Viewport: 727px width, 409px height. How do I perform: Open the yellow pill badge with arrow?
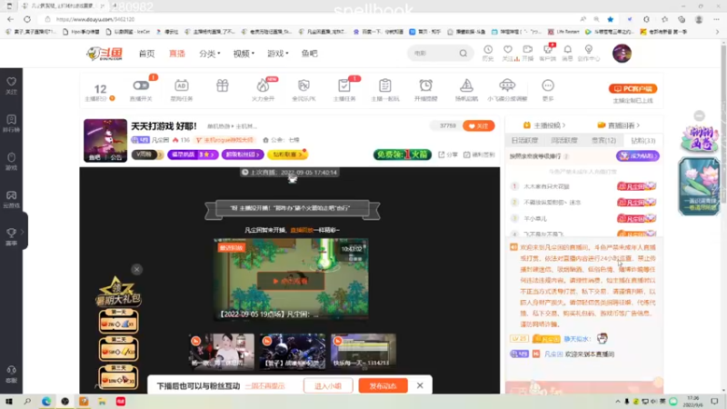pyautogui.click(x=287, y=155)
